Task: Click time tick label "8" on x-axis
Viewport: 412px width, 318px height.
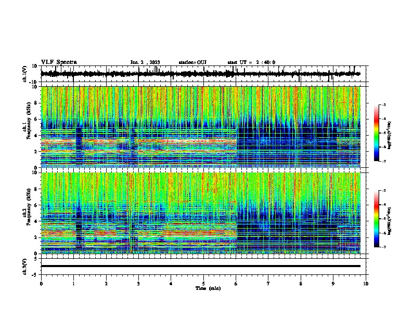Action: 301,284
